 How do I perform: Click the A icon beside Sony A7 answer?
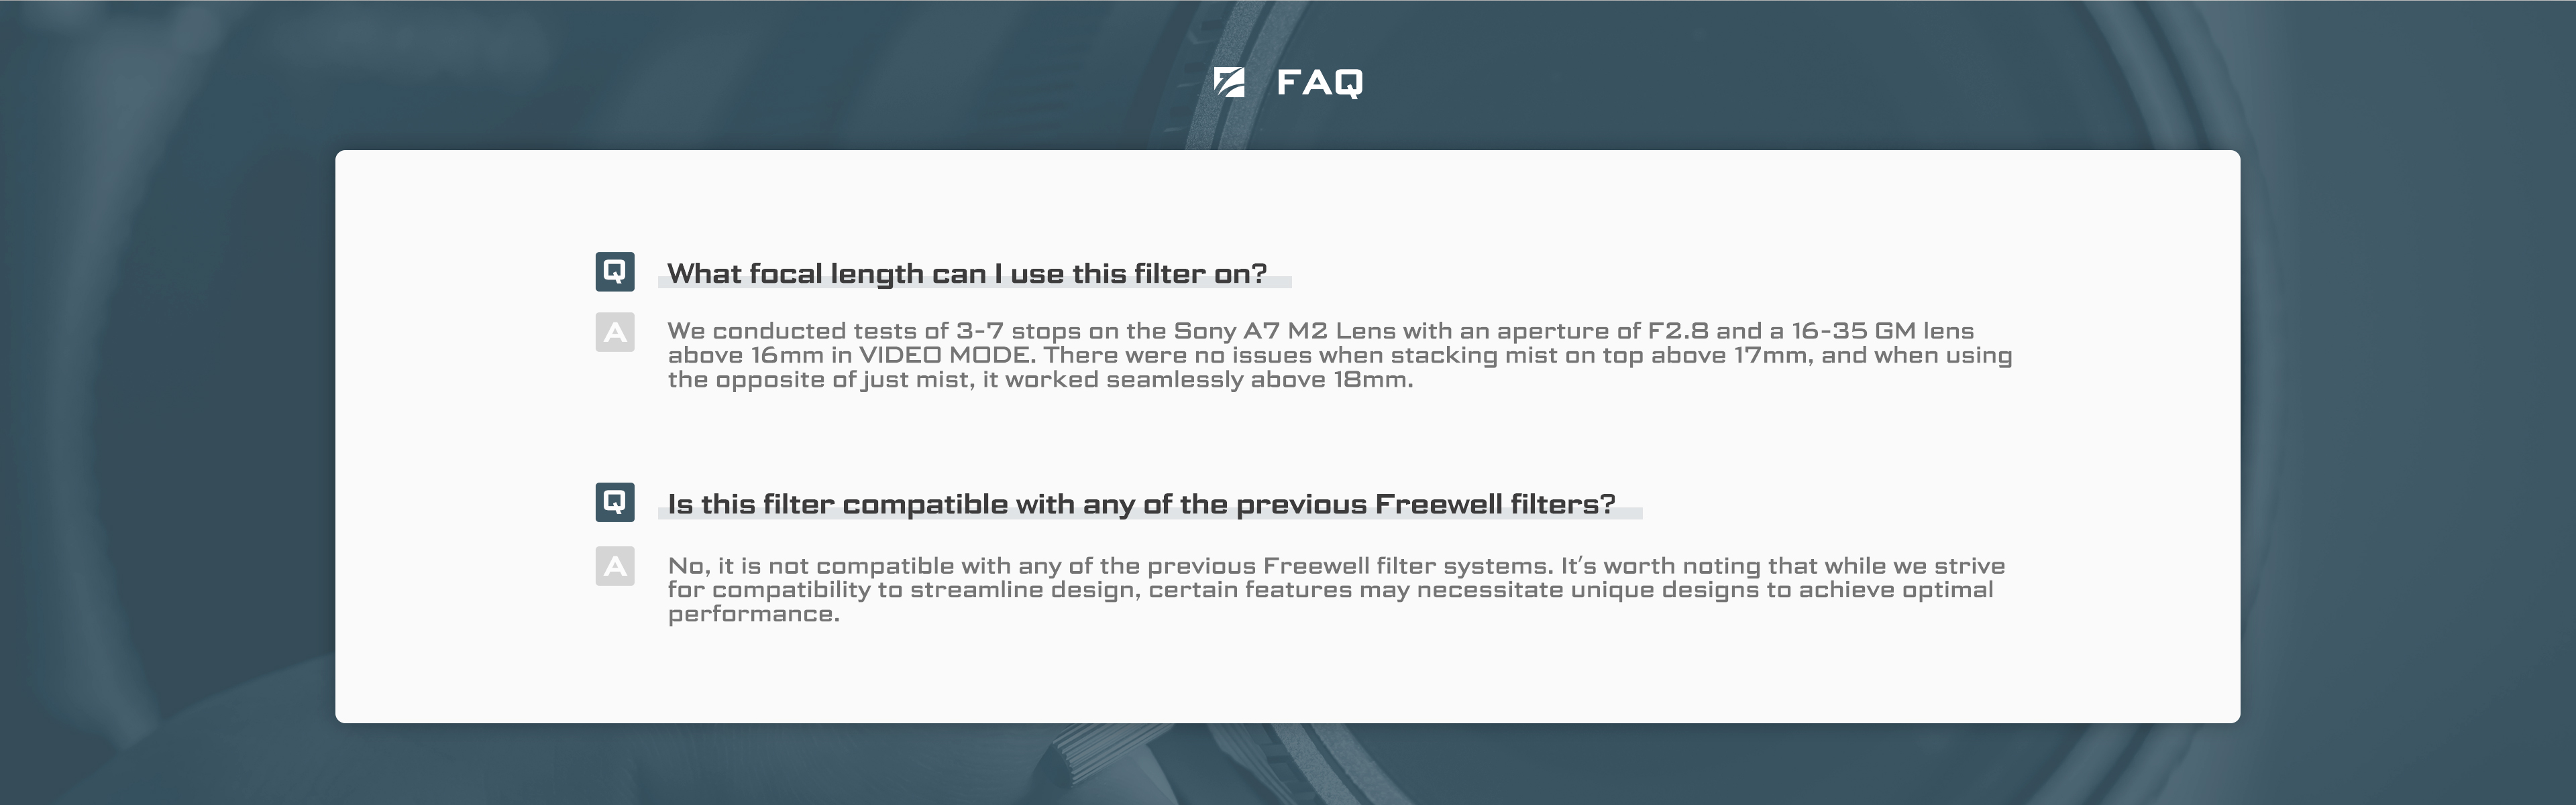tap(615, 332)
